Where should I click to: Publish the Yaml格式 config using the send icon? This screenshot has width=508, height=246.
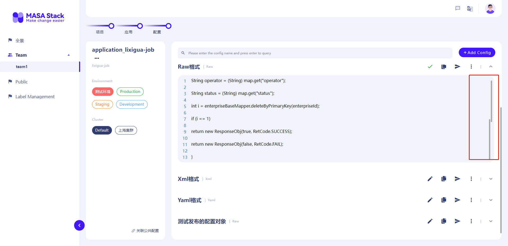[457, 200]
